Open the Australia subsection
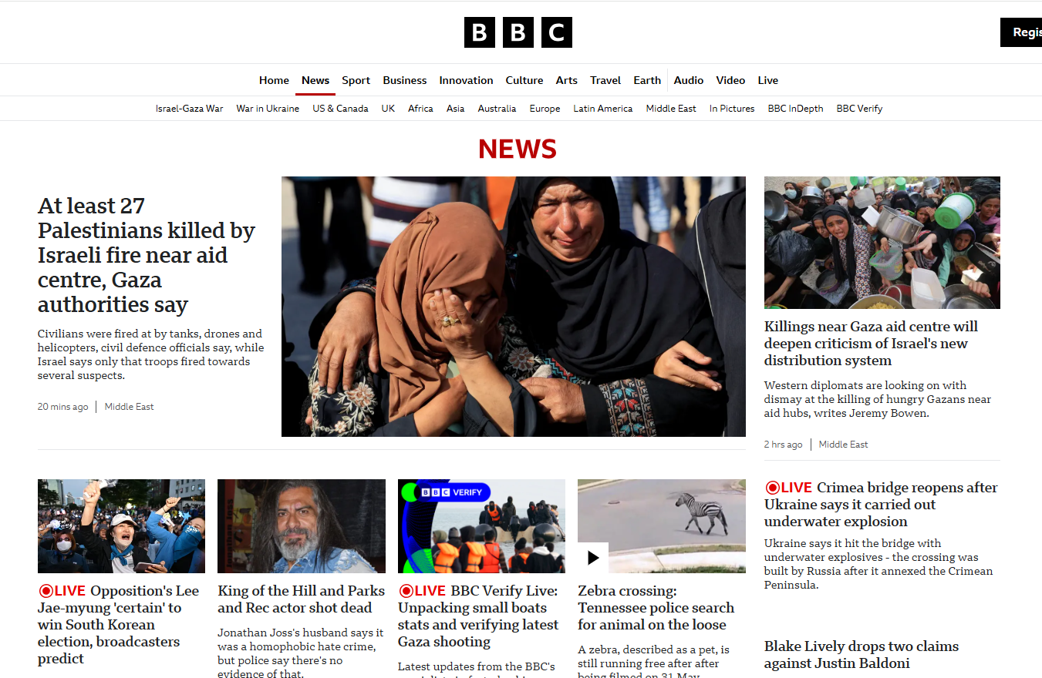 (x=497, y=109)
